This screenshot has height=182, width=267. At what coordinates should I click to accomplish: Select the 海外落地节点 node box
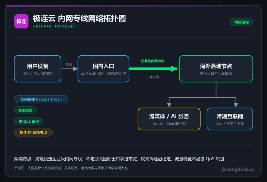click(x=216, y=69)
